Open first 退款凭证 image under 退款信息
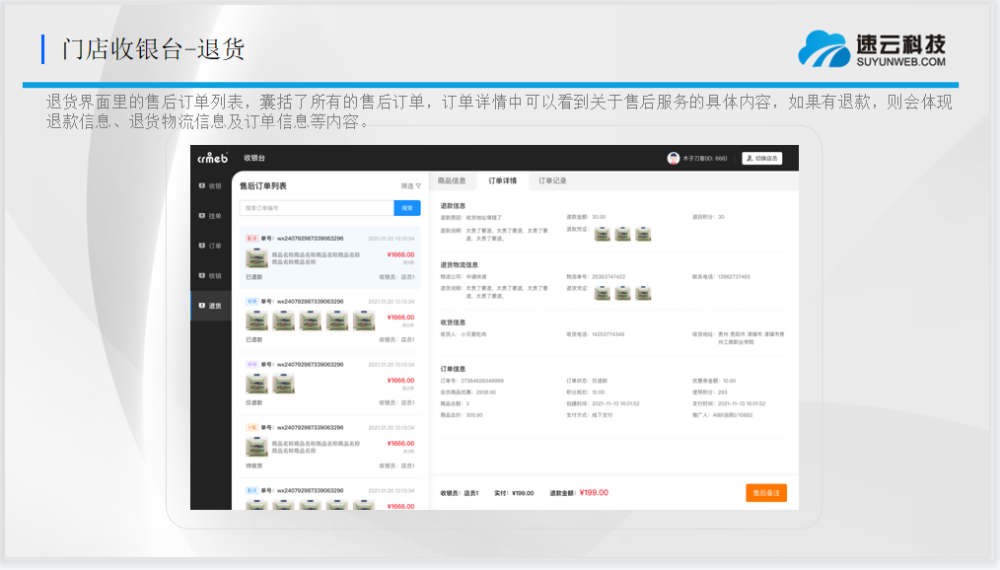This screenshot has width=1000, height=570. (602, 234)
